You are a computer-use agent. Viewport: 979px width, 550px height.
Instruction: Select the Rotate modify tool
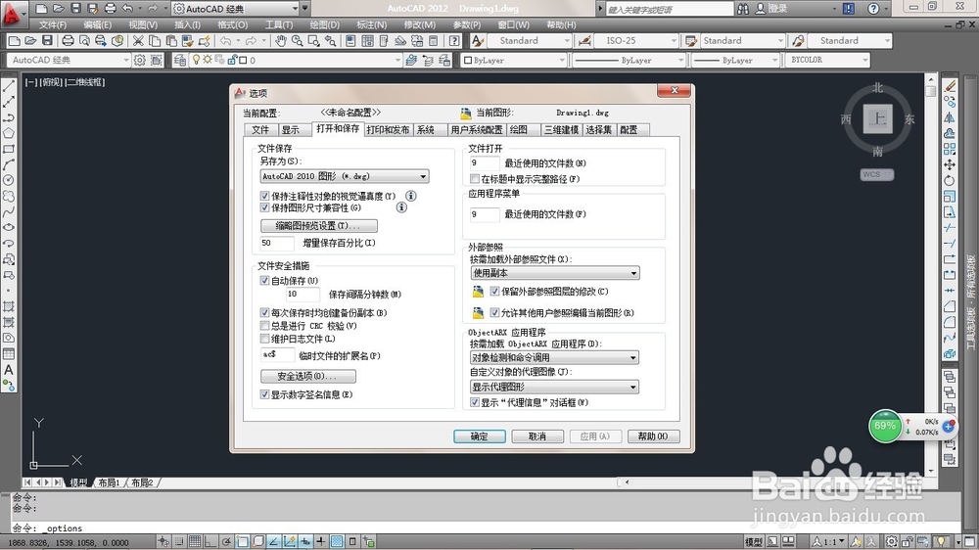pyautogui.click(x=950, y=180)
